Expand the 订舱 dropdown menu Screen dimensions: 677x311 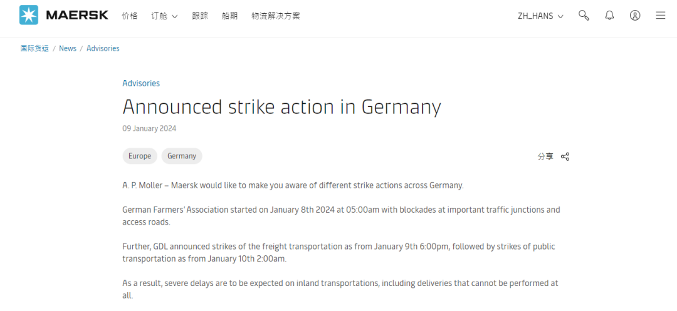click(164, 16)
